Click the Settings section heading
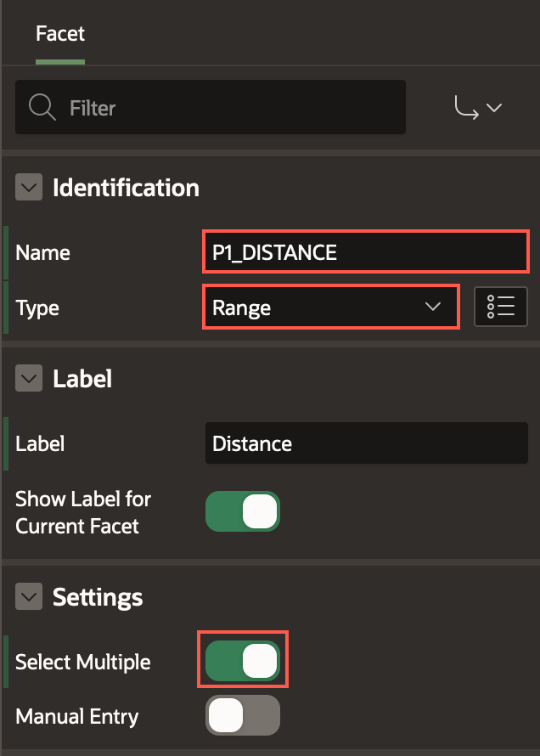This screenshot has height=756, width=540. click(x=98, y=597)
